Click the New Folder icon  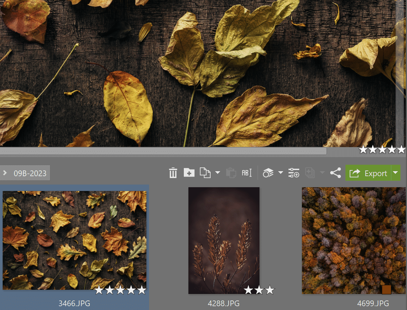point(189,173)
